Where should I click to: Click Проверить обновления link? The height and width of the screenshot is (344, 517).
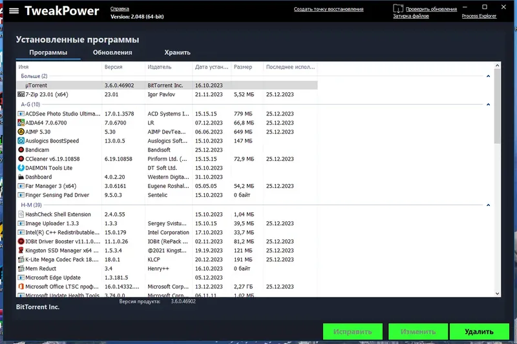pos(431,9)
